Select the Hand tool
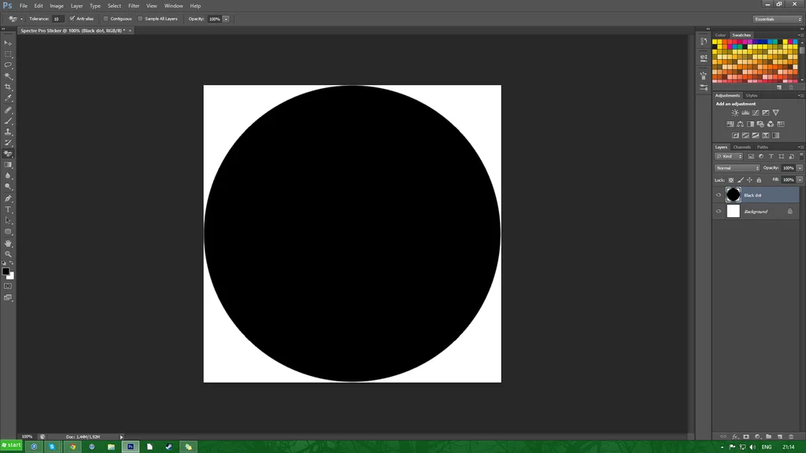Screen dimensions: 806x453 coord(8,244)
